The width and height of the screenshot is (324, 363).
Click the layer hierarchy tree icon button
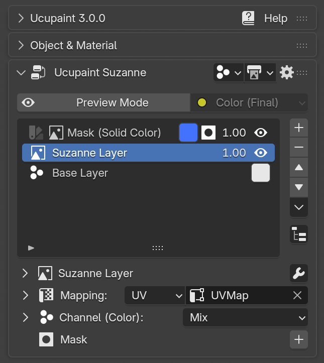299,234
